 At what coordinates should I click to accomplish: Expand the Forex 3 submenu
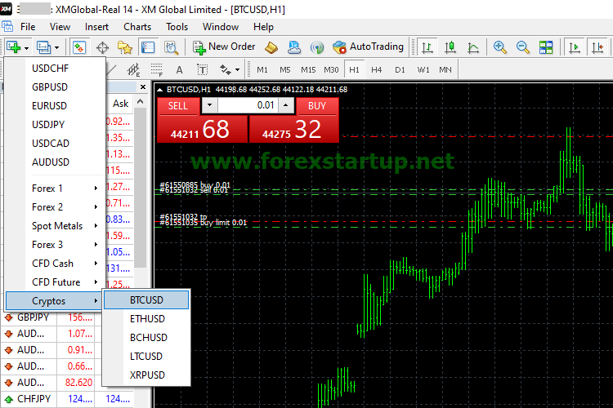[54, 245]
